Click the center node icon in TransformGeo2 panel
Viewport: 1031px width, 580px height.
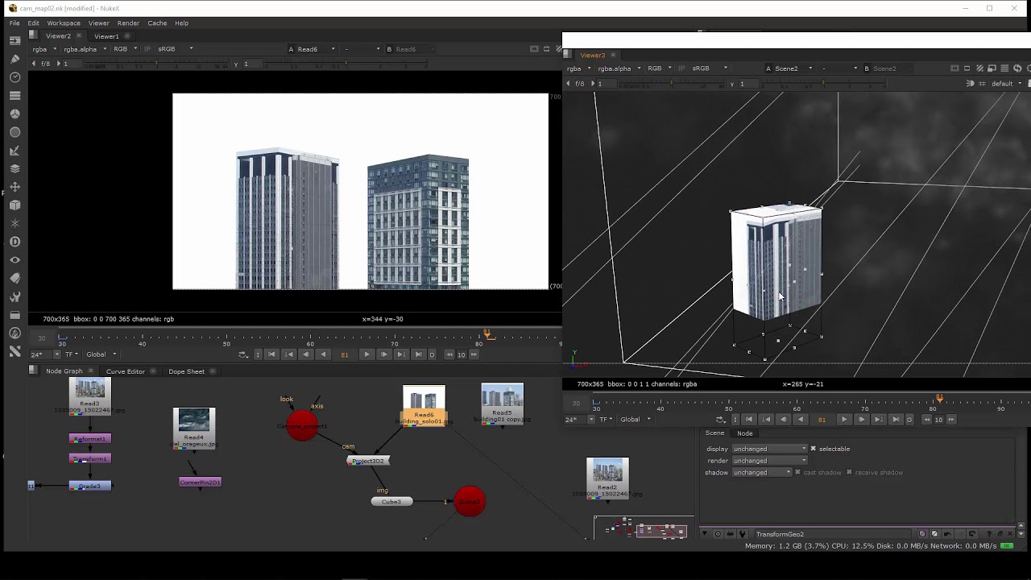(x=718, y=534)
